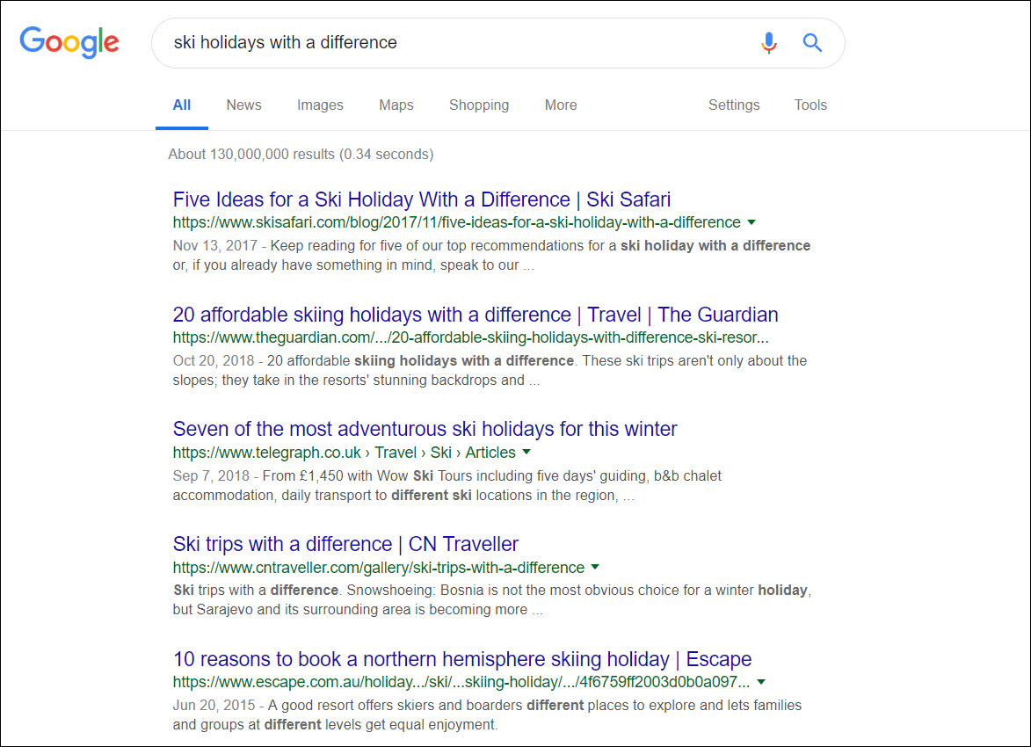Click the About 130,000,000 results text
The width and height of the screenshot is (1031, 747).
point(301,154)
